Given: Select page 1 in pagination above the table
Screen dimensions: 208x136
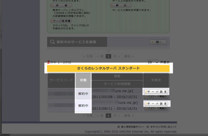Looking at the screenshot, I should (108, 56).
